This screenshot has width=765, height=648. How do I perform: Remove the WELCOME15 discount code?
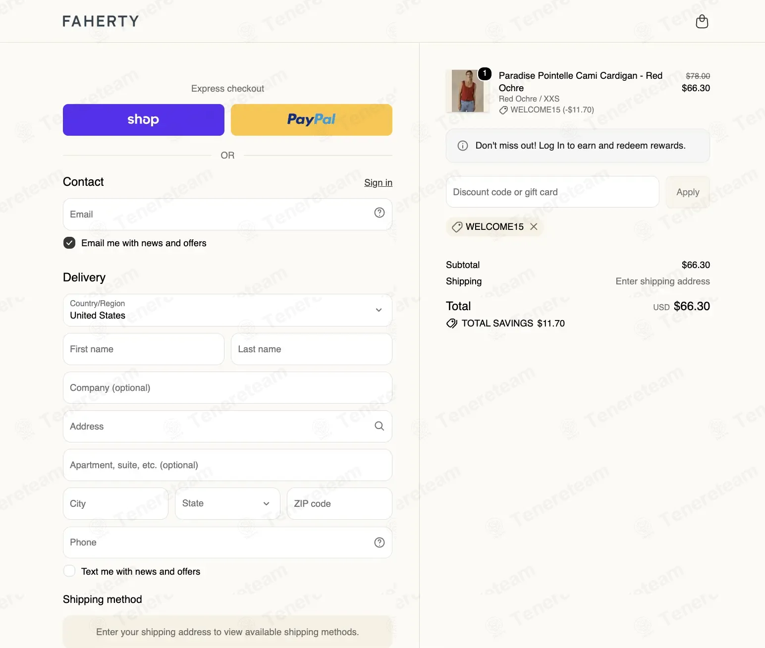(534, 226)
